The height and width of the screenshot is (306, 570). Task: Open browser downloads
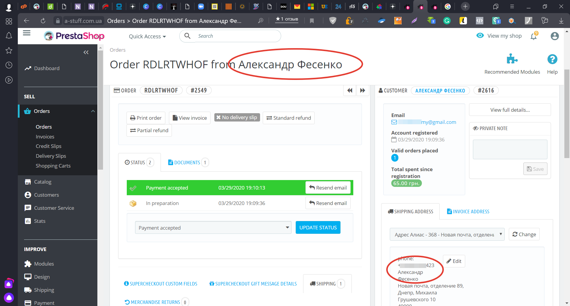click(x=561, y=21)
